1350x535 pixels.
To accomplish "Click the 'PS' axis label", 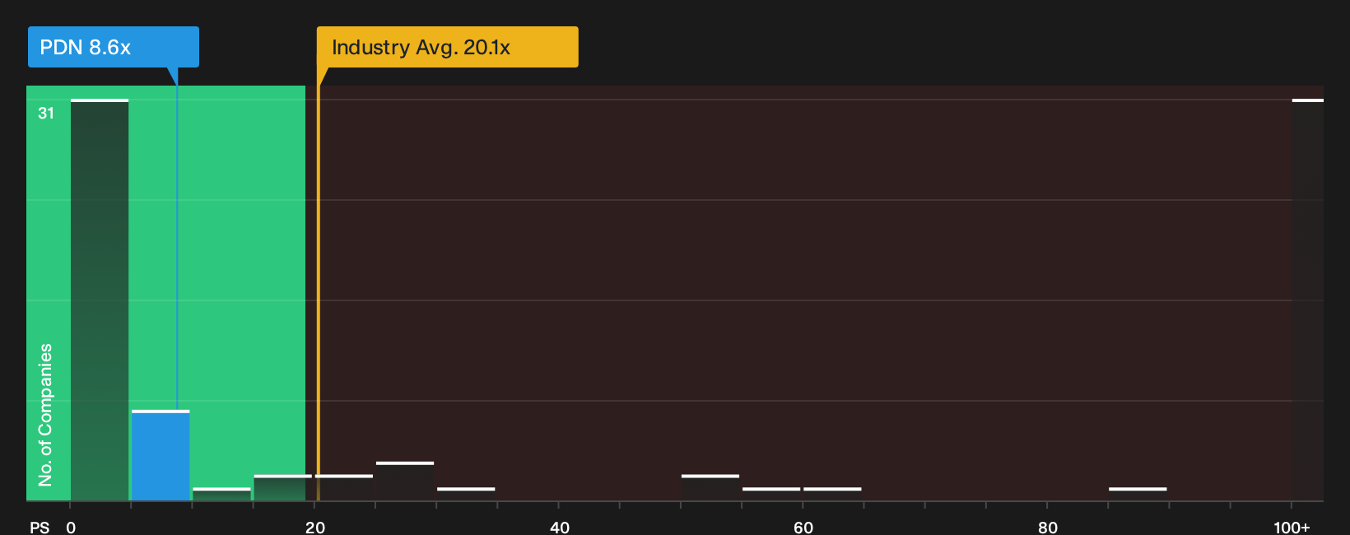I will coord(40,528).
